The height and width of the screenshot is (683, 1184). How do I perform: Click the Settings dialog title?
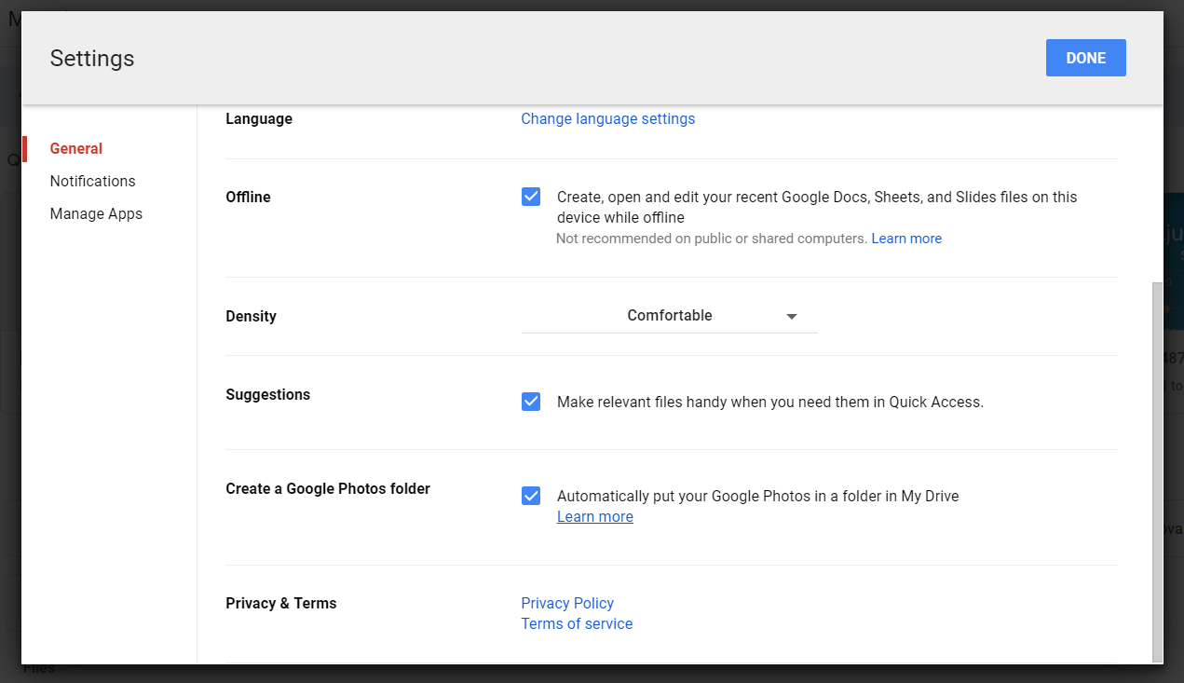pos(92,59)
